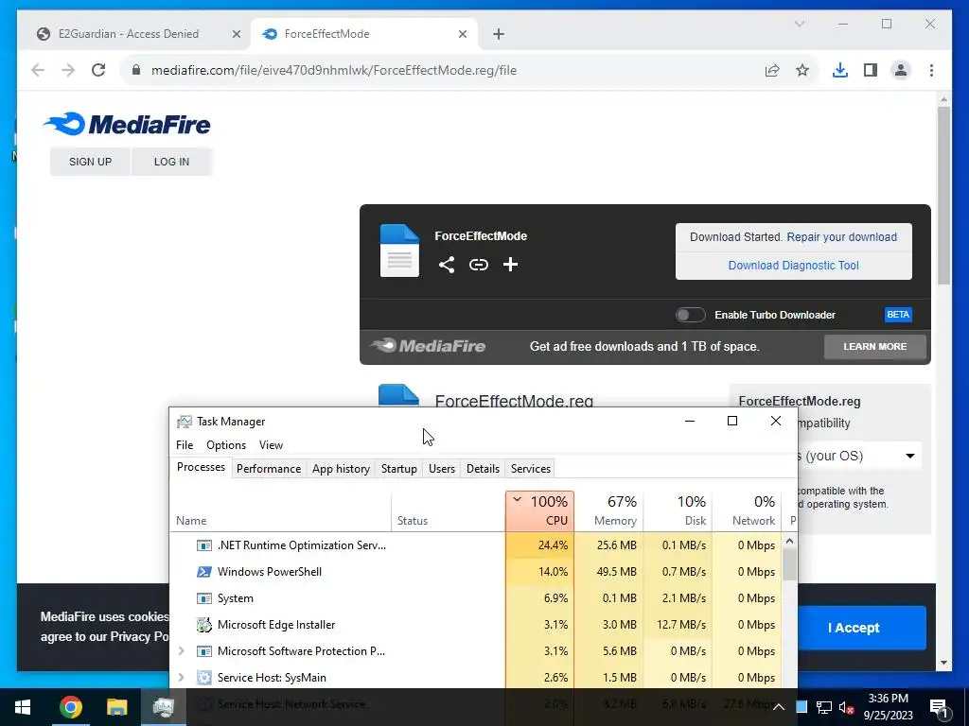The width and height of the screenshot is (969, 726).
Task: Open Chrome profile avatar
Action: coord(901,70)
